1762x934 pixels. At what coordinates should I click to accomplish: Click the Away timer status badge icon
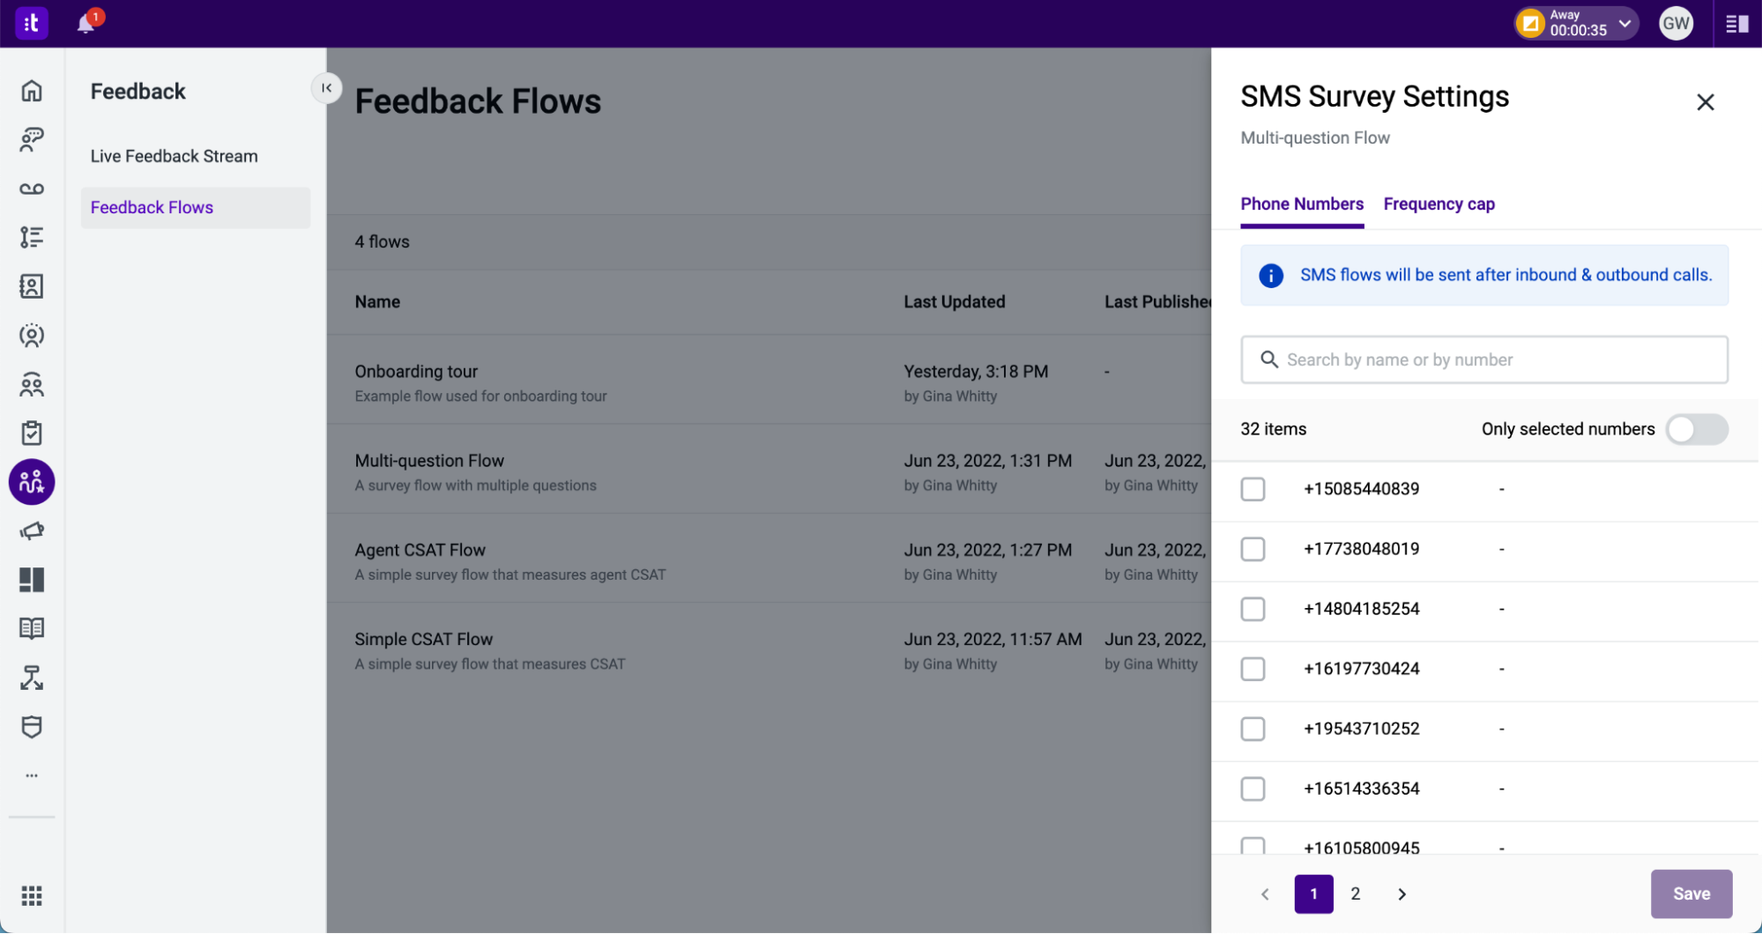click(x=1530, y=24)
